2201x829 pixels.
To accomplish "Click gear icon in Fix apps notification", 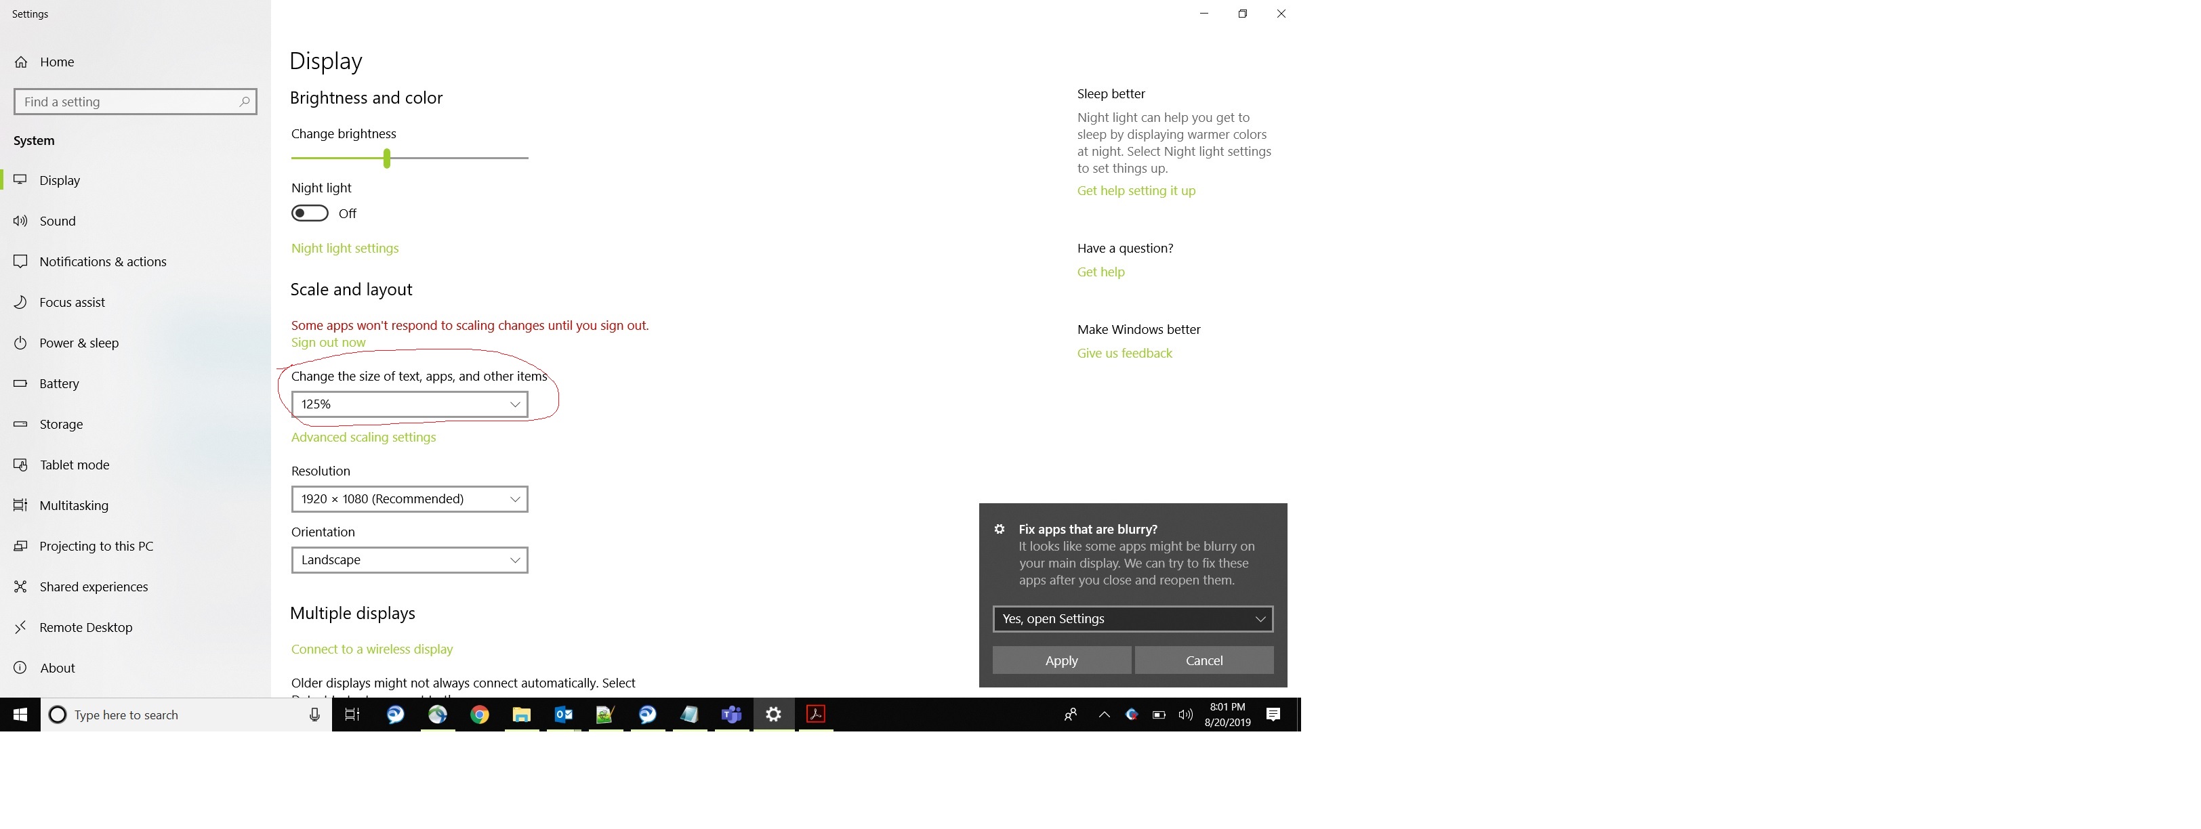I will tap(999, 530).
